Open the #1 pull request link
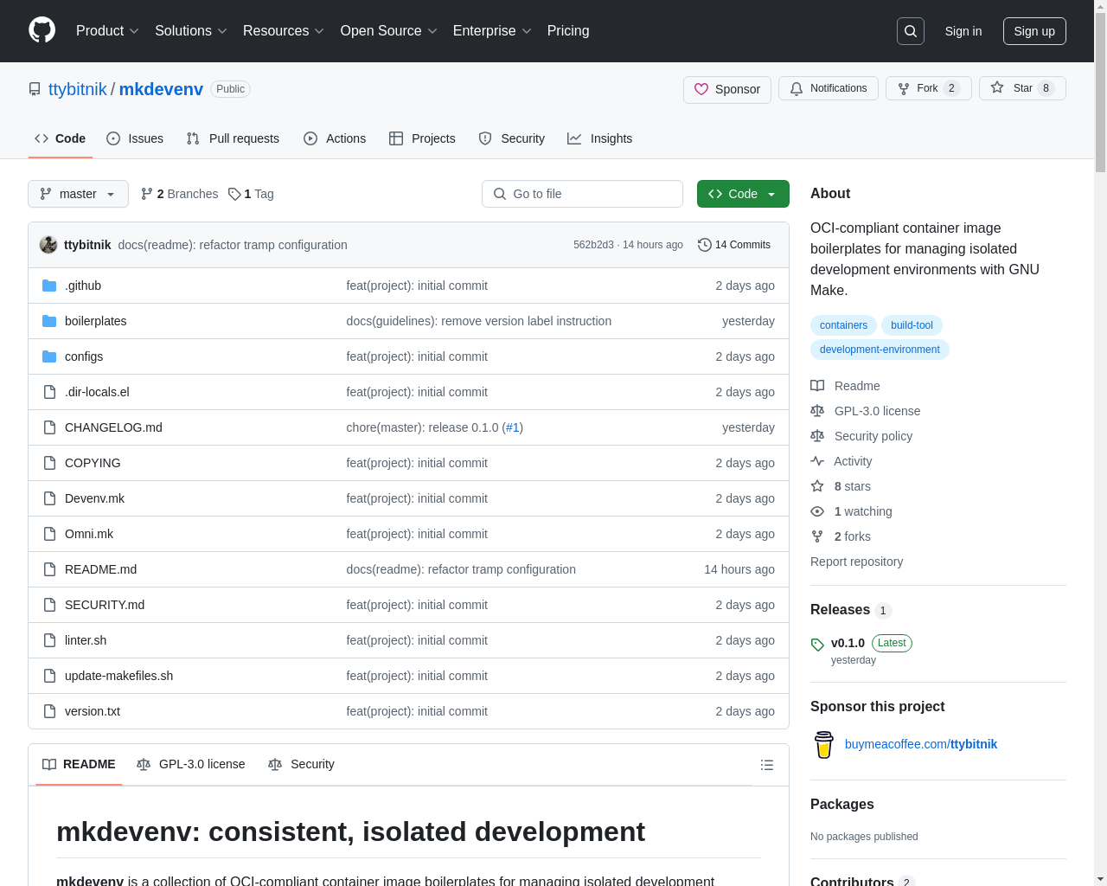This screenshot has width=1107, height=886. 512,427
